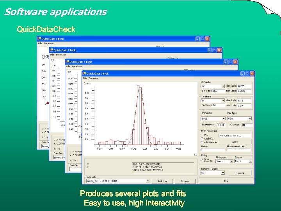Open Database menu in the second window (SY axis)
Screen dimensions: 281x211
[61, 55]
